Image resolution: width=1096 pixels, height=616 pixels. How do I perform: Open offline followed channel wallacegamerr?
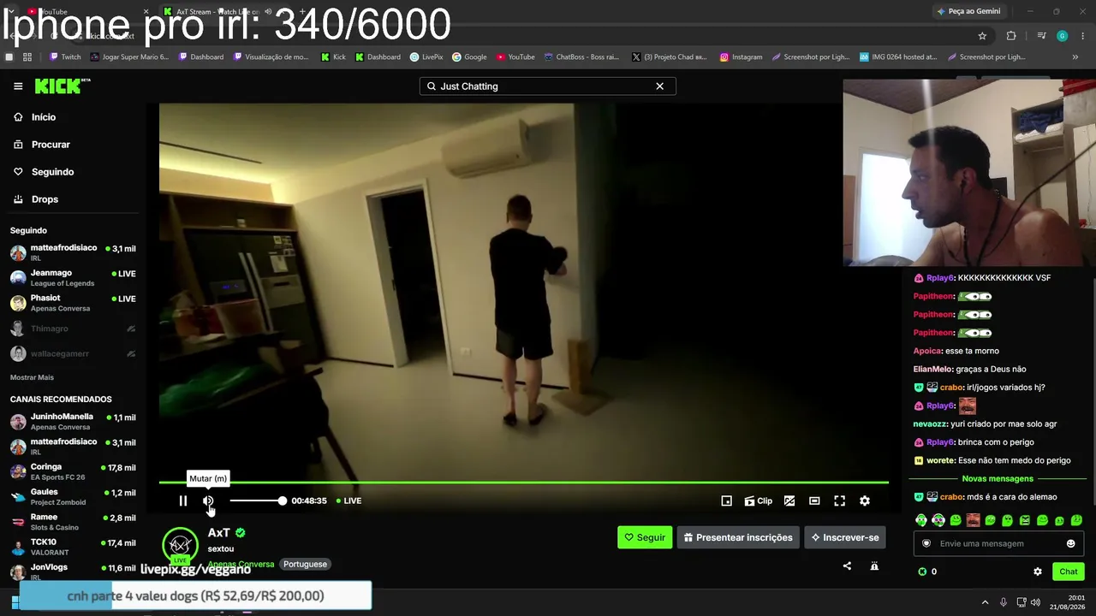click(73, 353)
